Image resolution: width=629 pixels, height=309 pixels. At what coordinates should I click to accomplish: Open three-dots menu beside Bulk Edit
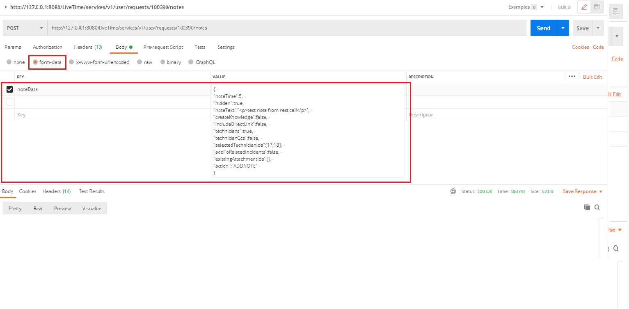coord(572,77)
